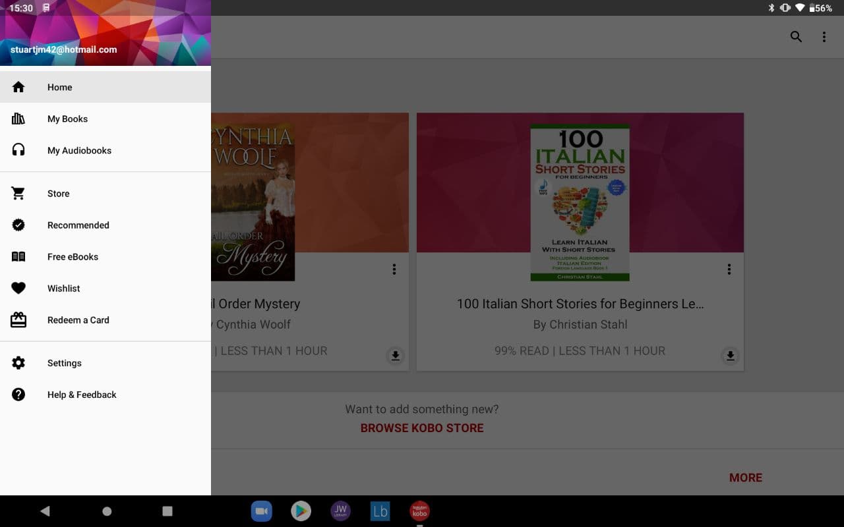The image size is (844, 527).
Task: Open options for Mail Order Mystery card
Action: [394, 269]
